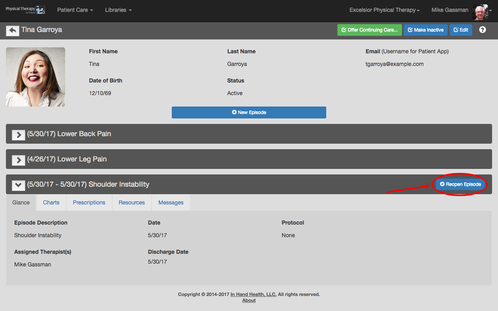Open the help question mark icon
This screenshot has width=498, height=311.
tap(482, 30)
